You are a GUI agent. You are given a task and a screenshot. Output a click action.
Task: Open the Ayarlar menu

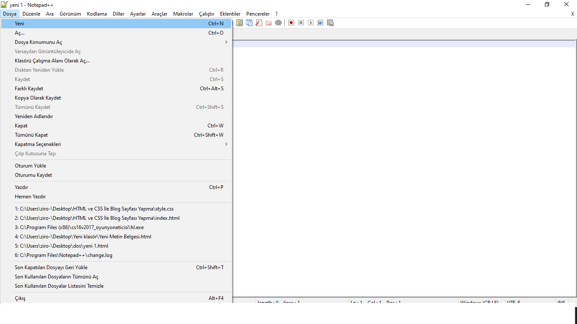(x=138, y=14)
